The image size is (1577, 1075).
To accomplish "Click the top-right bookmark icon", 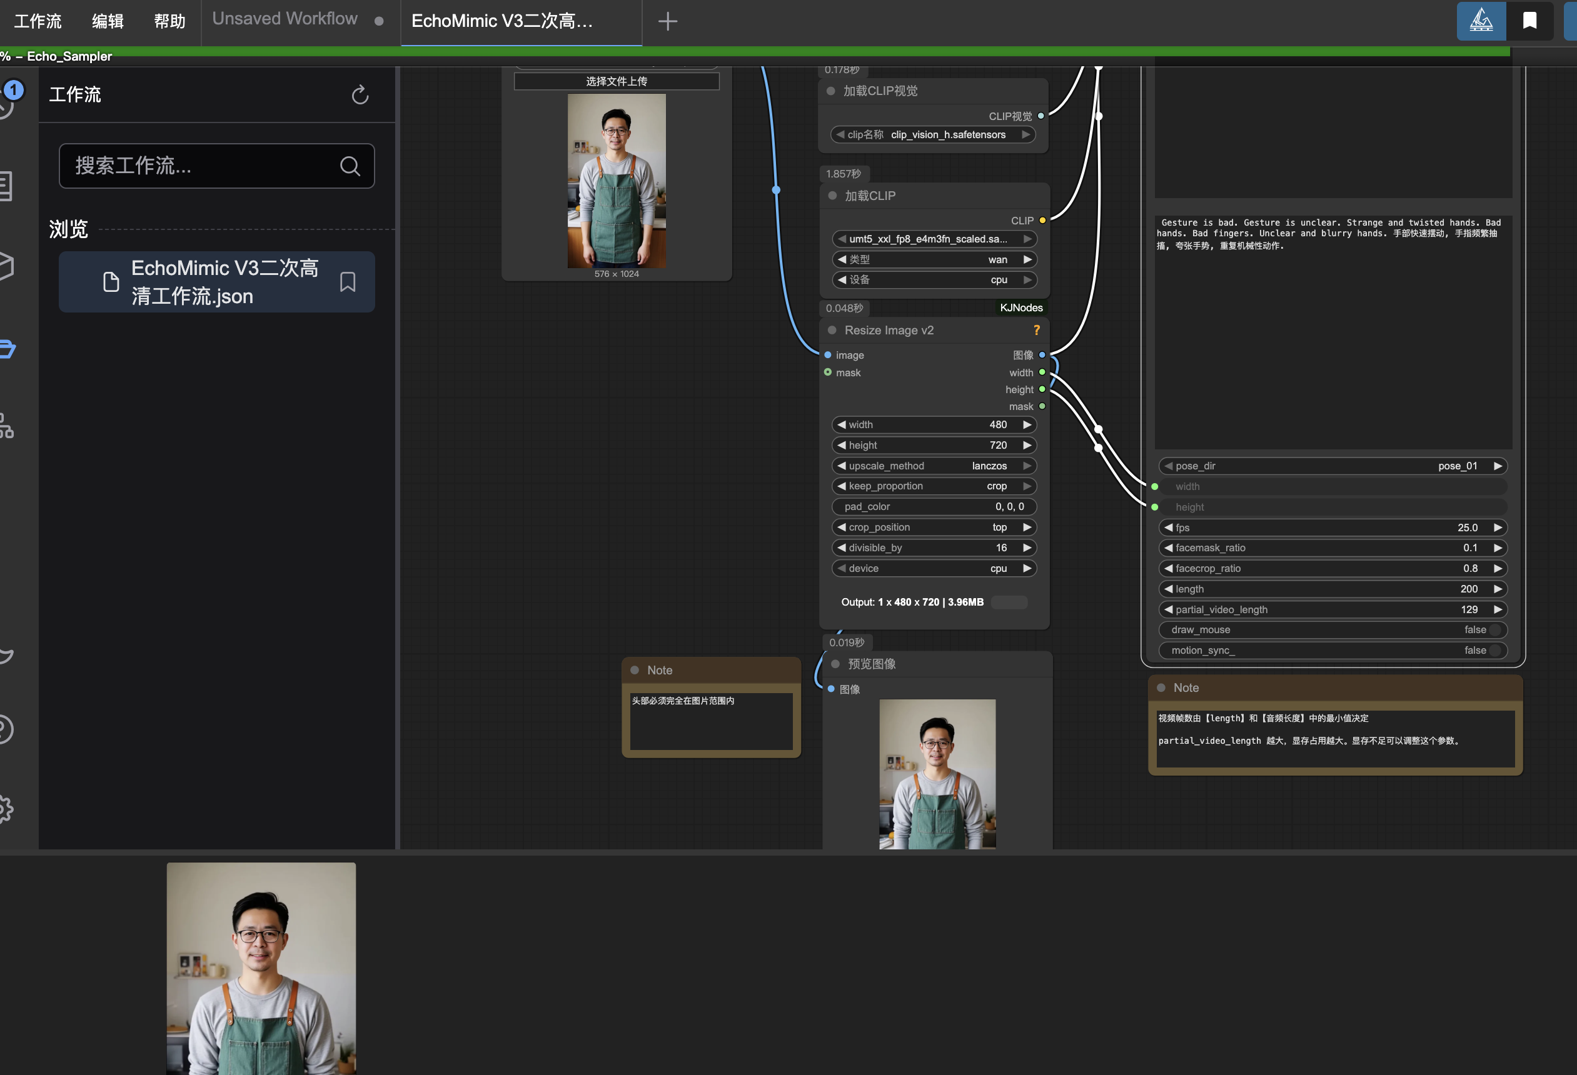I will coord(1529,21).
